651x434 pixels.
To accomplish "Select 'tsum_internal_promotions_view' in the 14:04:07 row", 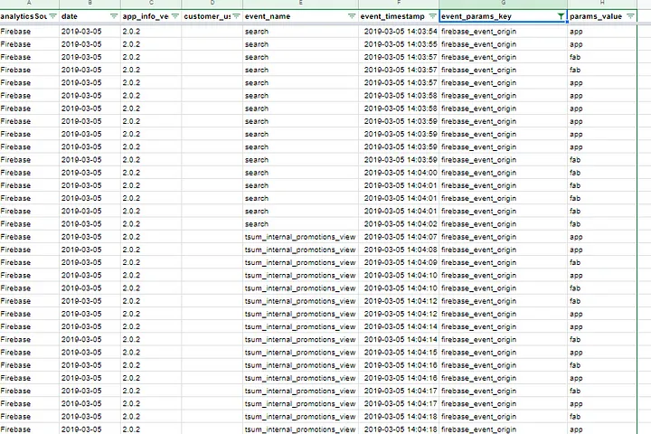I will (300, 237).
